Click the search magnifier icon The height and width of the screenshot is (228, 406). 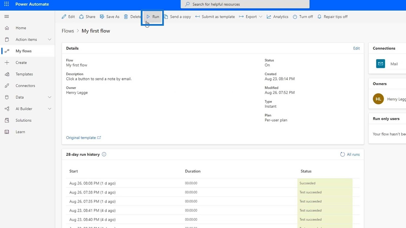(x=188, y=4)
